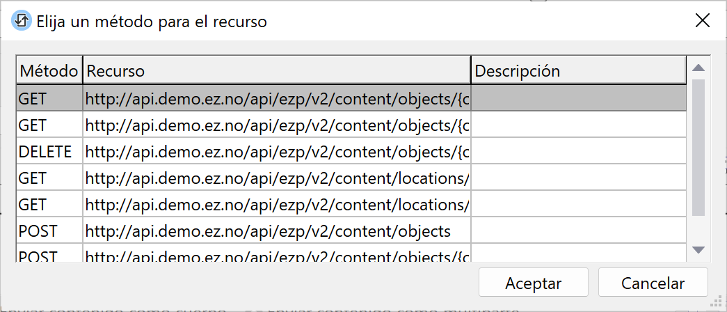Screen dimensions: 727x312
Task: Click the Descripción column header
Action: point(578,70)
